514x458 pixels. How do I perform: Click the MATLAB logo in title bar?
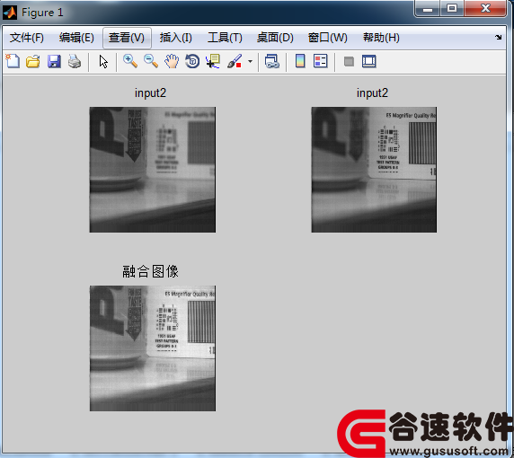click(x=10, y=13)
